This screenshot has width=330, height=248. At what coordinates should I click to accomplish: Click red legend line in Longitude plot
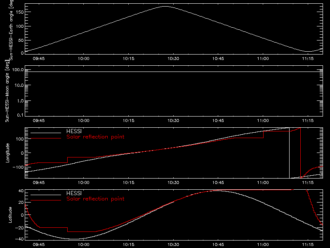tap(46, 138)
